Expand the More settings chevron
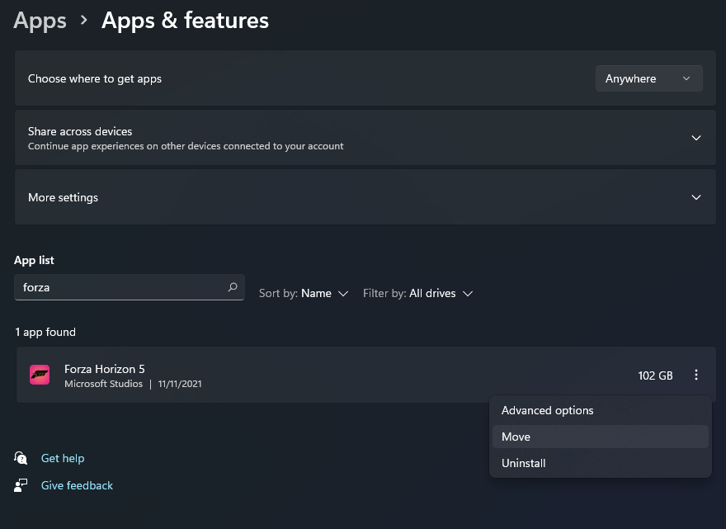 (x=696, y=197)
